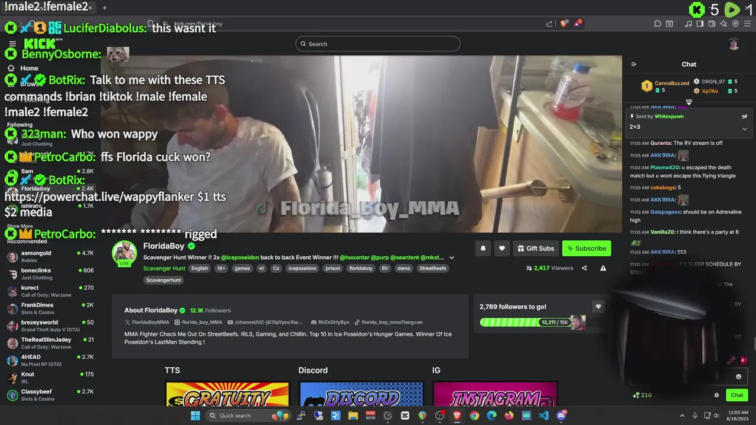Open boneclinks channel in Recommended
The height and width of the screenshot is (425, 756).
(x=50, y=274)
